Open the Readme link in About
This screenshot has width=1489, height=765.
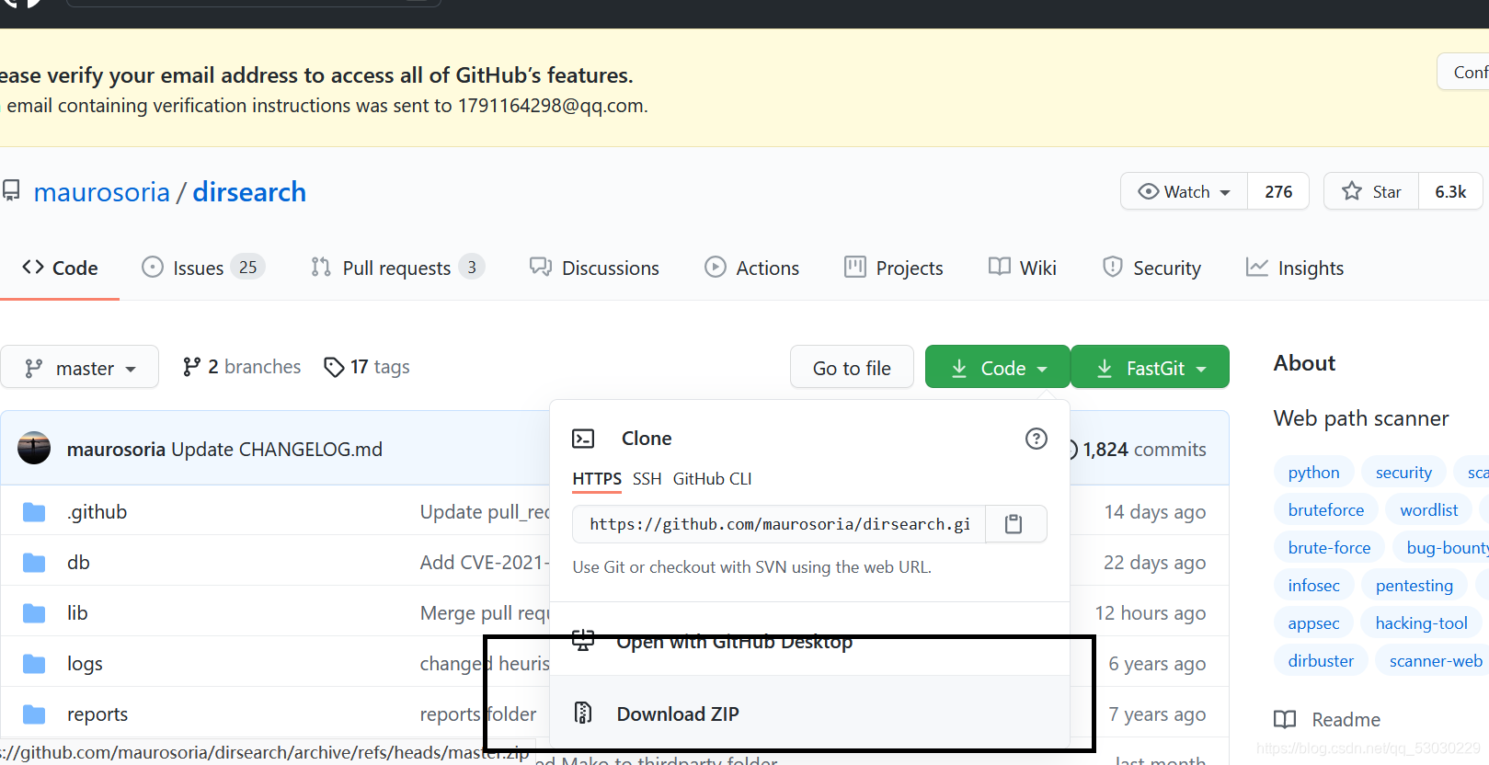pos(1327,719)
